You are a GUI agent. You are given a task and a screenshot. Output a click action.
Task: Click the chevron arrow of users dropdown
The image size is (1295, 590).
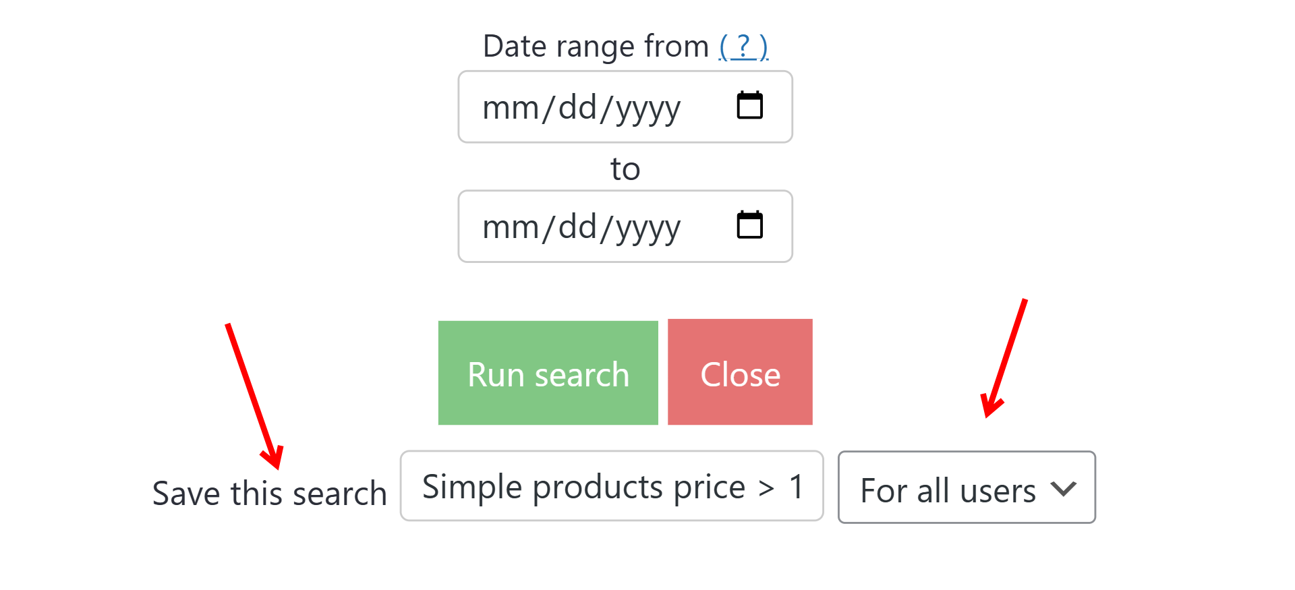click(x=1063, y=489)
